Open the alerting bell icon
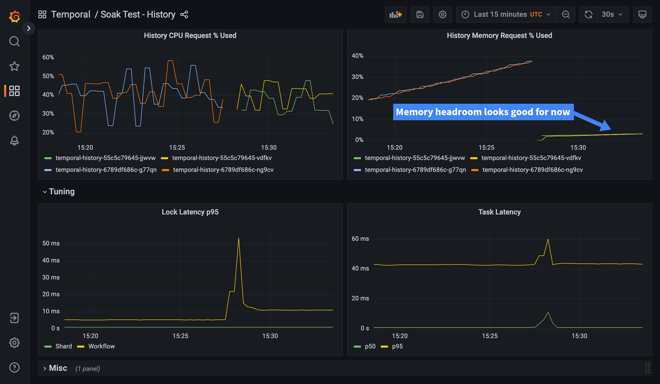The width and height of the screenshot is (660, 384). point(15,140)
